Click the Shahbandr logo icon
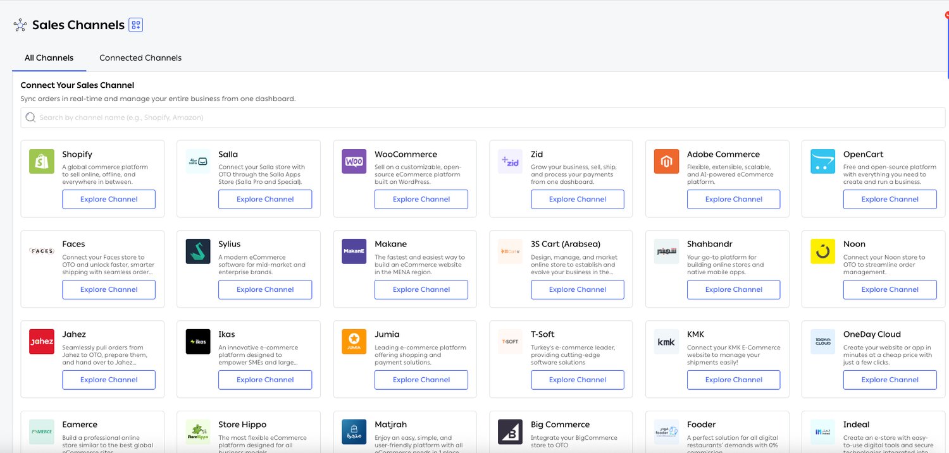 667,251
